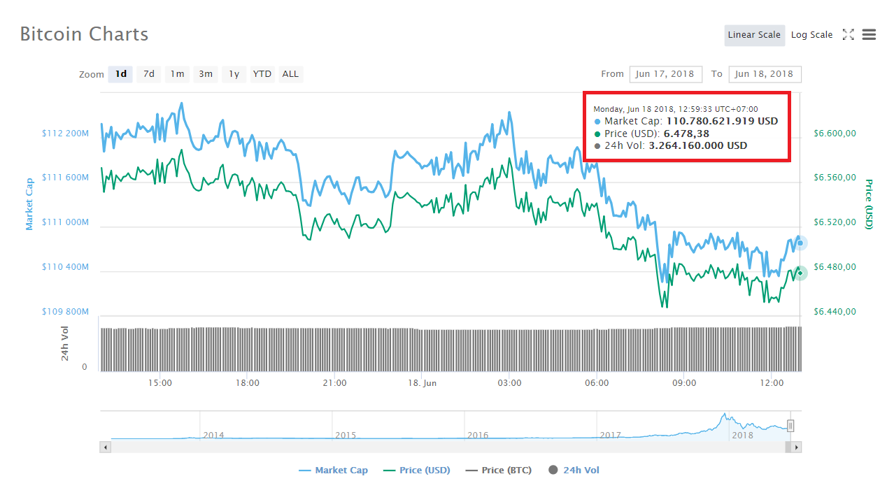Viewport: 894px width, 481px height.
Task: Open the From date field
Action: 665,74
